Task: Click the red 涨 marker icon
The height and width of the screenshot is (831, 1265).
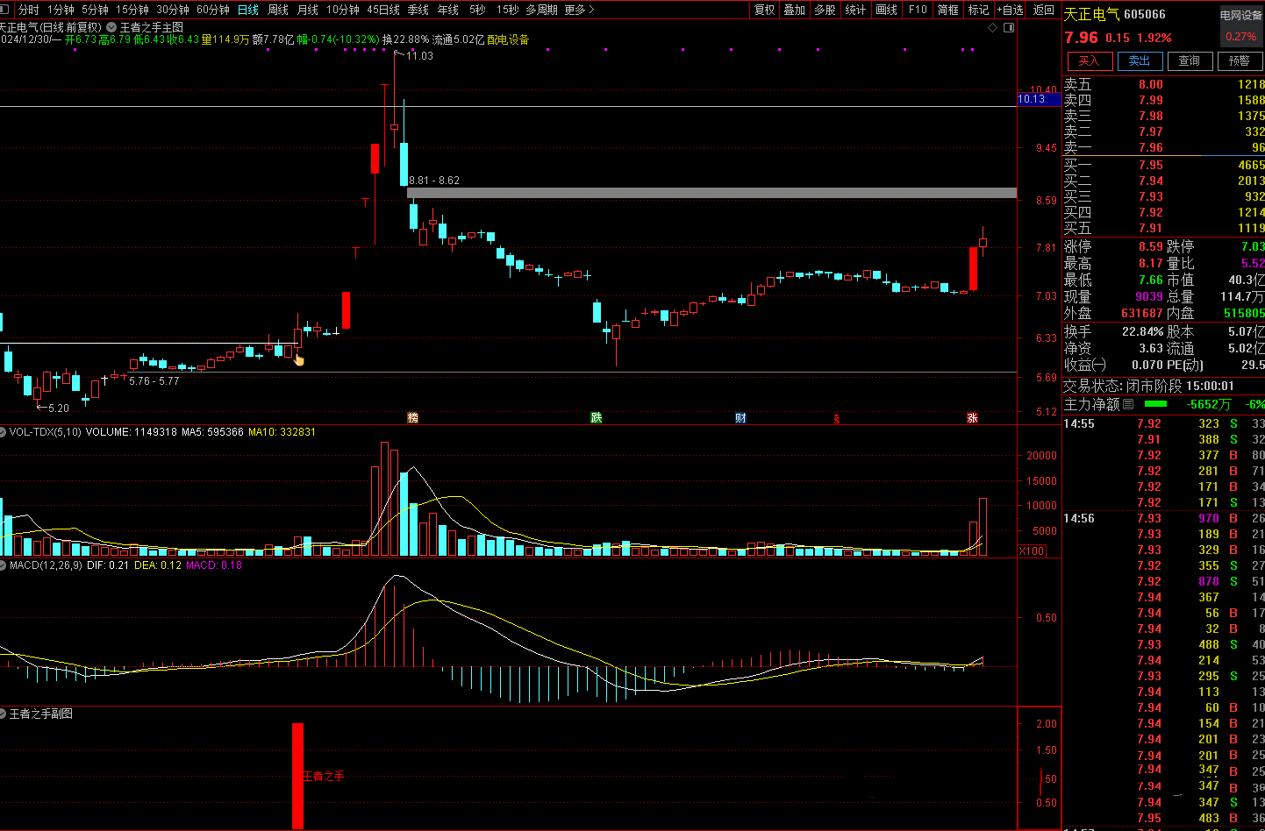Action: (x=972, y=418)
